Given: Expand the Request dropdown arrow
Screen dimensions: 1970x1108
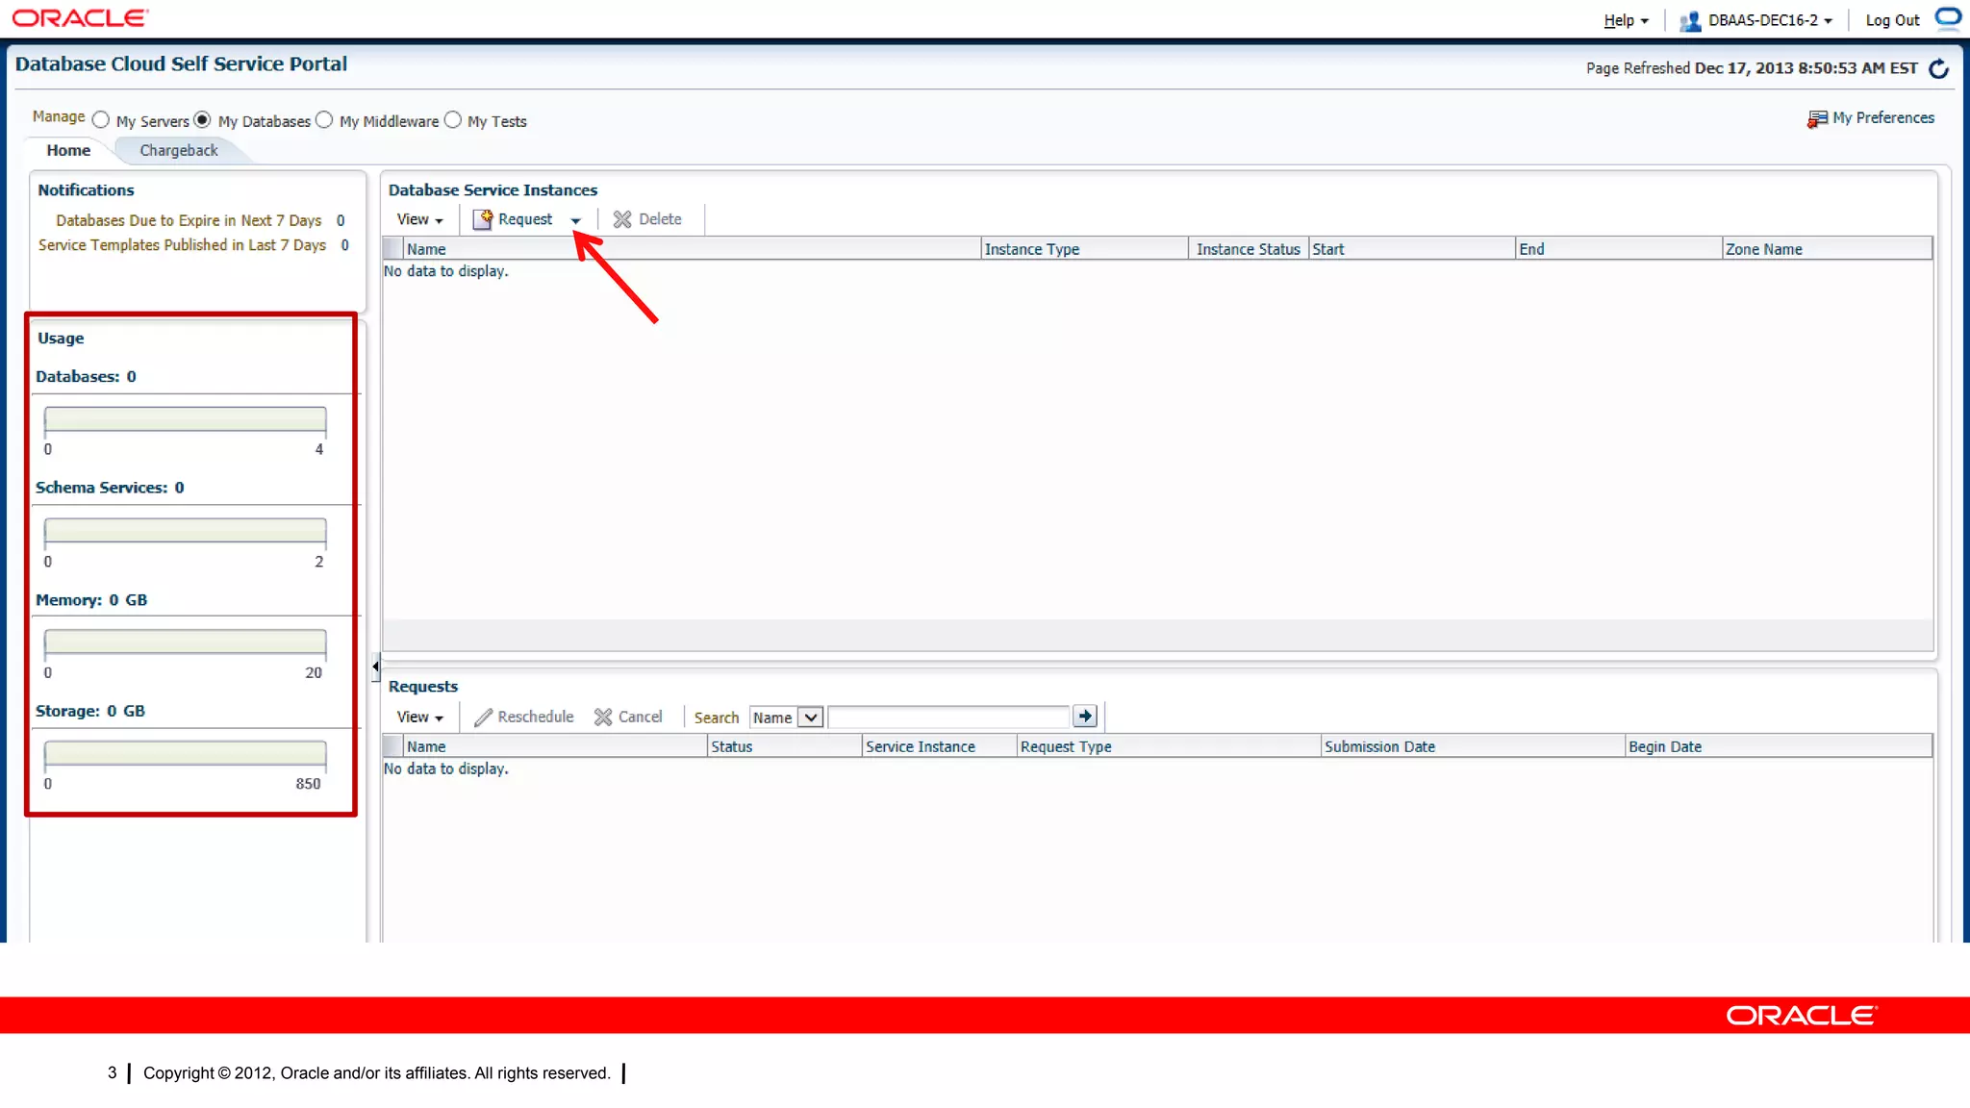Looking at the screenshot, I should click(575, 220).
